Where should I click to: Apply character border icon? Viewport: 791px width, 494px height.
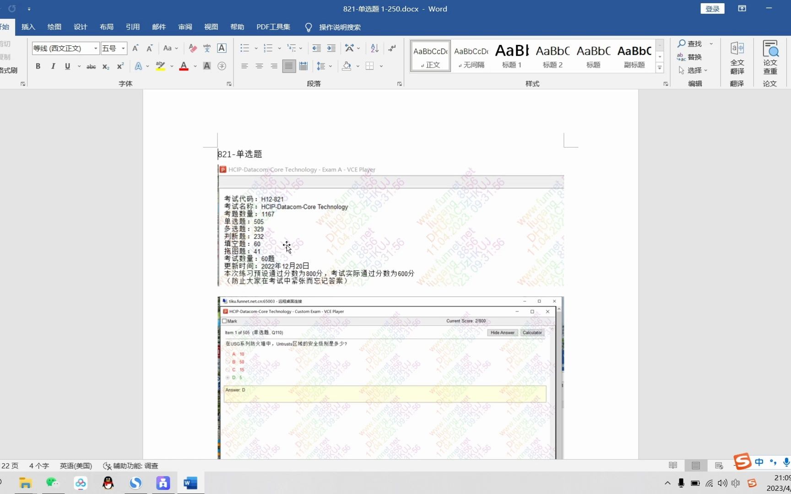pyautogui.click(x=222, y=48)
